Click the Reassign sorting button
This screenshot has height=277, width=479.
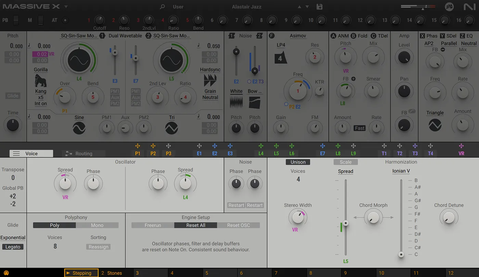click(99, 247)
